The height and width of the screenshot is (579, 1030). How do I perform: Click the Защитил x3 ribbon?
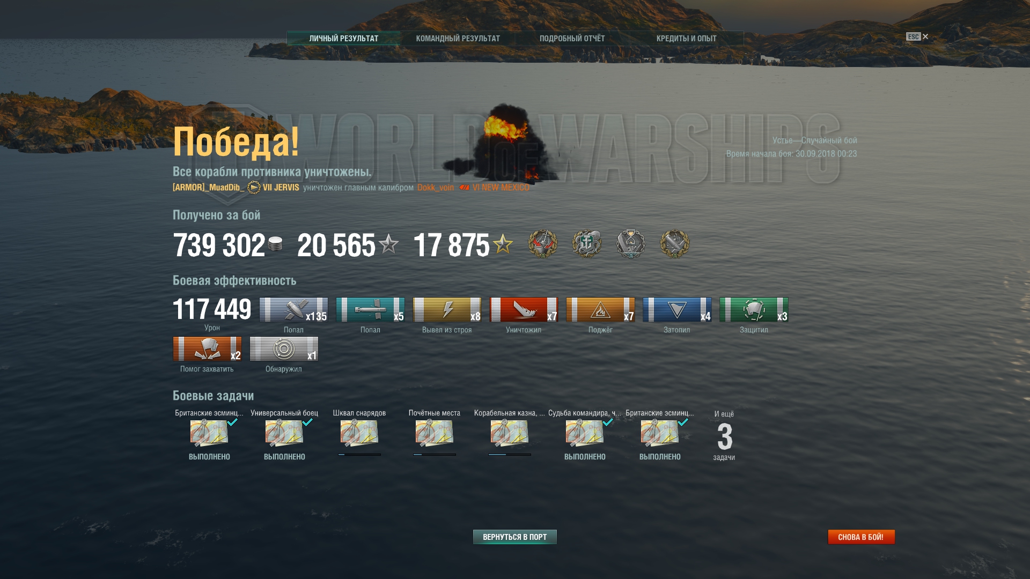(754, 310)
